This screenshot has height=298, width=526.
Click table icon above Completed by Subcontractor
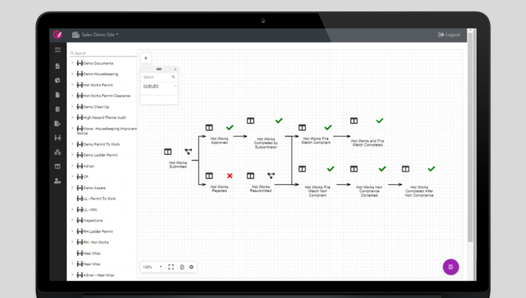click(x=251, y=121)
